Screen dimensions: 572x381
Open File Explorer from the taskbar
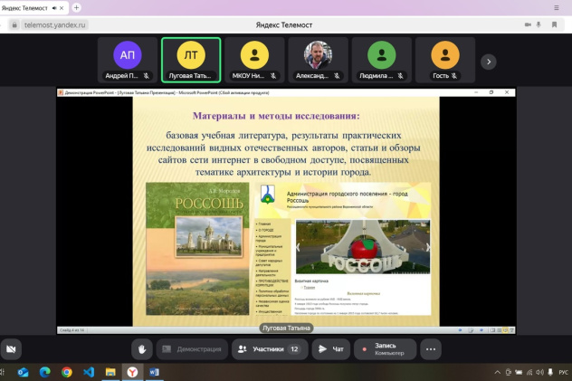point(110,372)
